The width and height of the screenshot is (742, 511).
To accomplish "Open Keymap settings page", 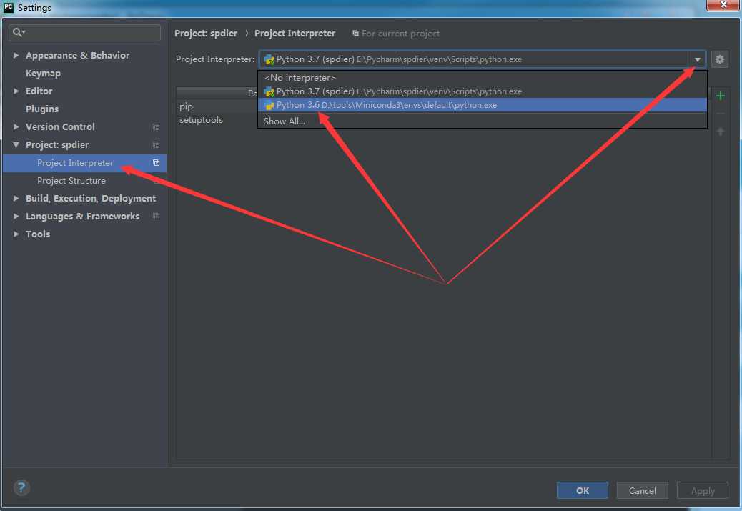I will pos(43,74).
